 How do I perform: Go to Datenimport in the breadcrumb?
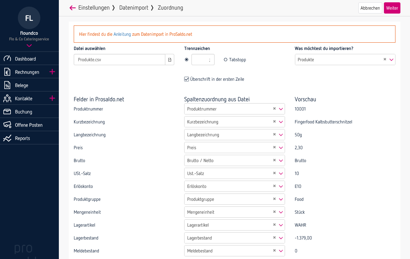pyautogui.click(x=134, y=8)
